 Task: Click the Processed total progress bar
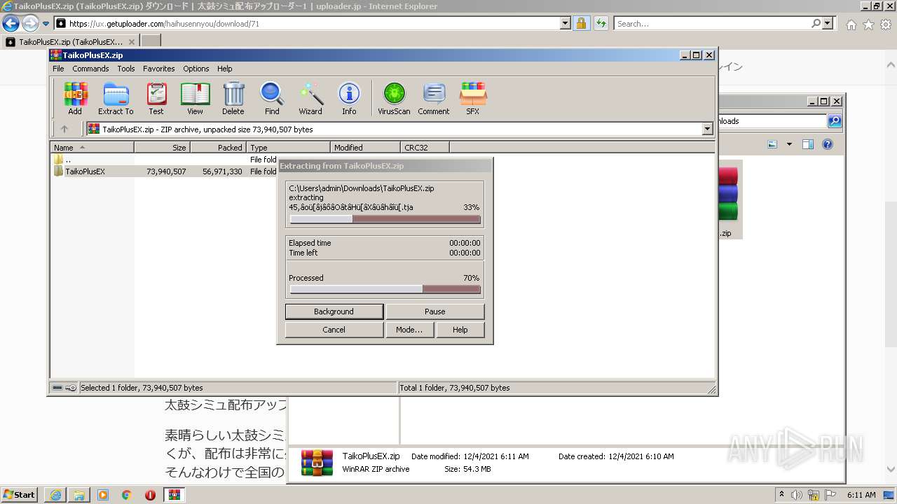click(x=385, y=289)
